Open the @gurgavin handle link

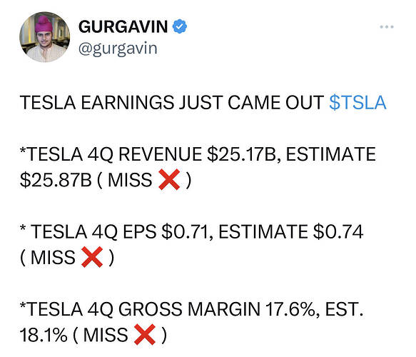click(x=118, y=49)
